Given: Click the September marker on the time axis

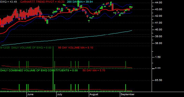Looking at the screenshot, I should 127,94.
